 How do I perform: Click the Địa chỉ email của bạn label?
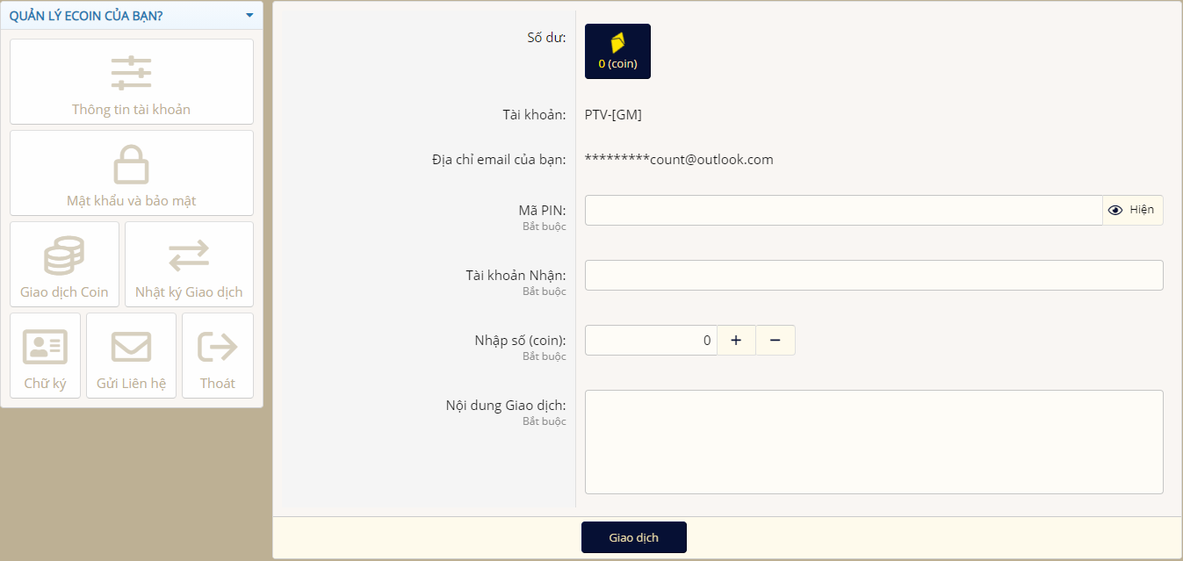tap(499, 160)
